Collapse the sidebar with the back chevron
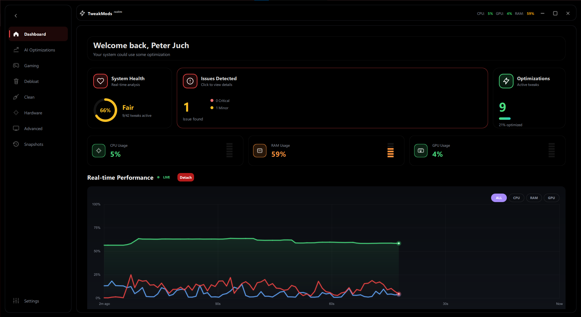Screen dimensions: 581x317 (x=16, y=15)
